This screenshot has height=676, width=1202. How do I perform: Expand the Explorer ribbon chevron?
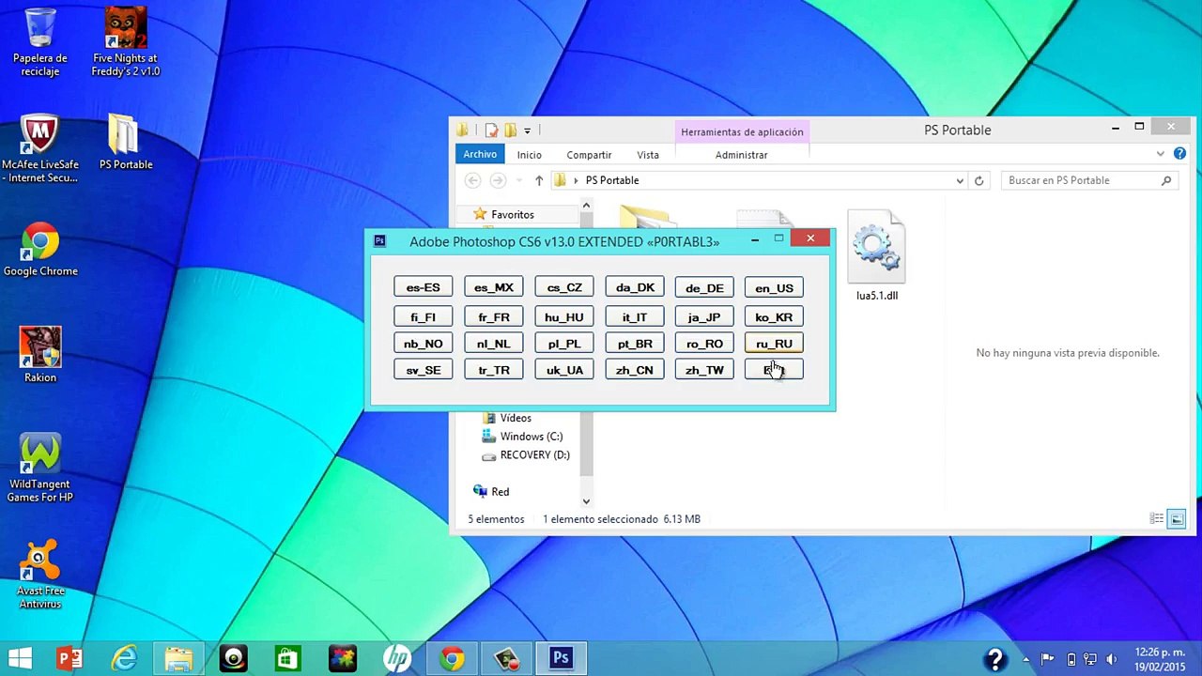click(x=1161, y=154)
